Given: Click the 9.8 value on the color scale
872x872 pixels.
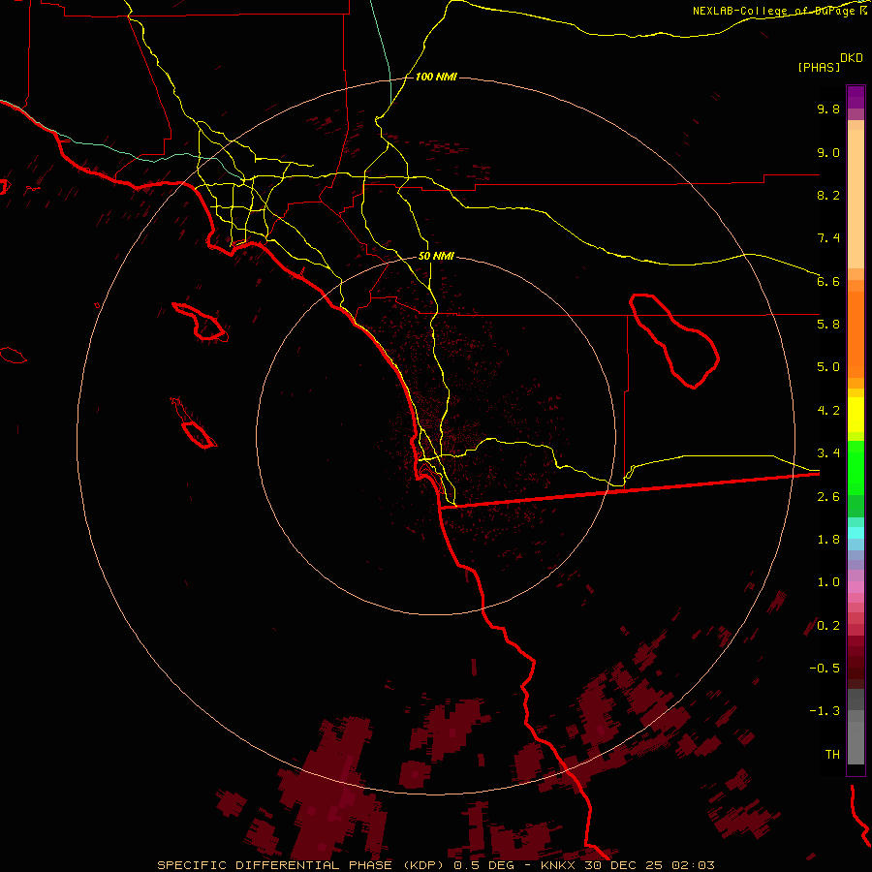Looking at the screenshot, I should point(828,109).
